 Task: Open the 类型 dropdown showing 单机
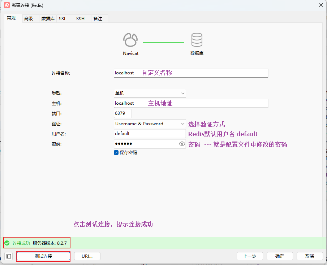pos(150,94)
